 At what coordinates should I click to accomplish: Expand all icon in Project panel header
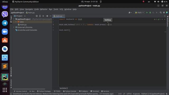(x=40, y=16)
